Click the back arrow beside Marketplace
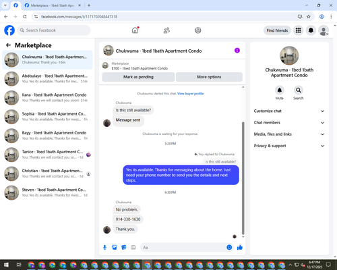The image size is (337, 270). 8,45
